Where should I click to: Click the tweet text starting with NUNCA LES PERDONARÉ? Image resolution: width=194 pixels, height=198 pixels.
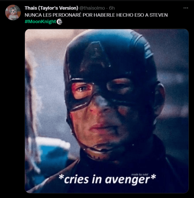coord(96,15)
